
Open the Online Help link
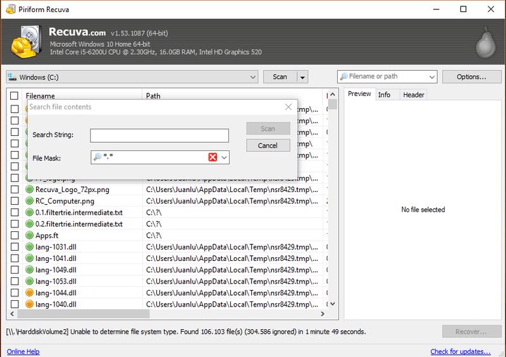[x=23, y=351]
